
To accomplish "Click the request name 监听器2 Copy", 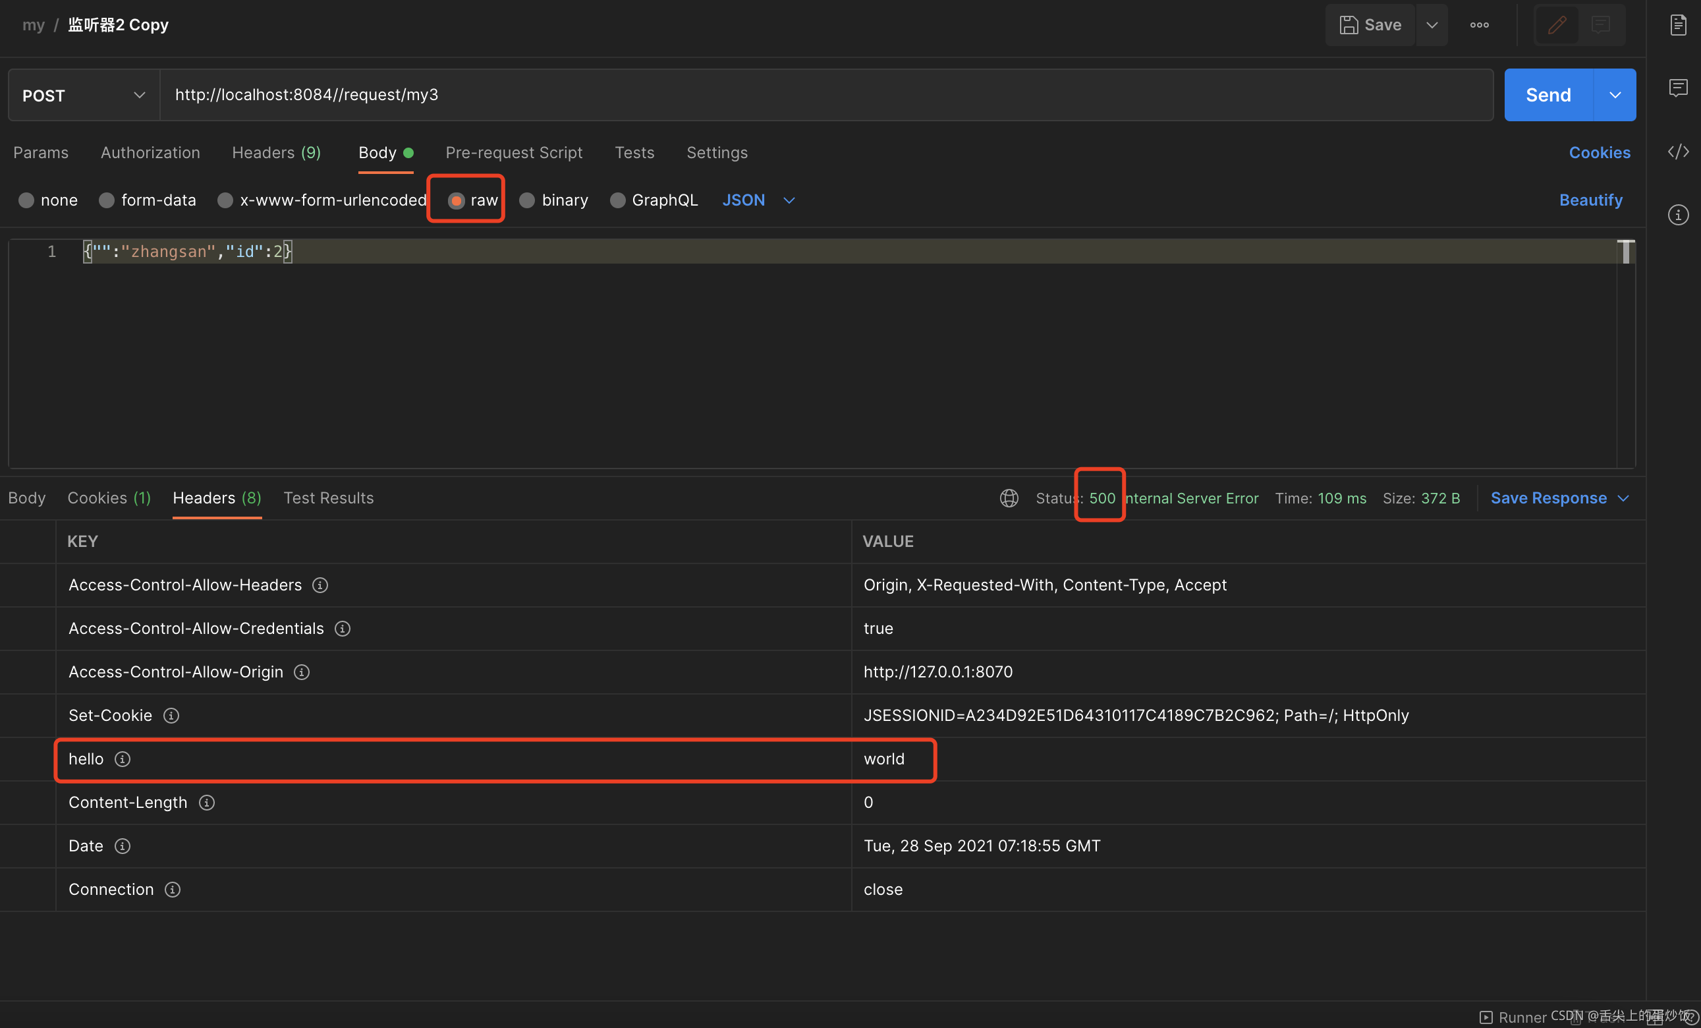I will pyautogui.click(x=118, y=25).
